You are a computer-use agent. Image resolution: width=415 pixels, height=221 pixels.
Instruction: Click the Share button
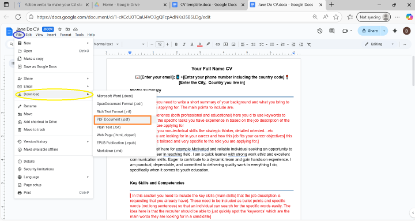pos(369,31)
